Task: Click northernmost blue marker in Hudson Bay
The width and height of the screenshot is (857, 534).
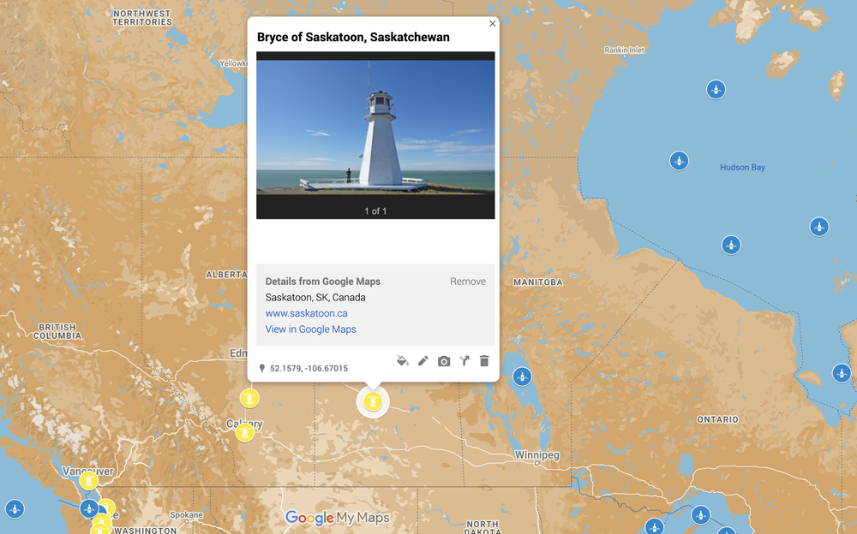Action: coord(716,89)
